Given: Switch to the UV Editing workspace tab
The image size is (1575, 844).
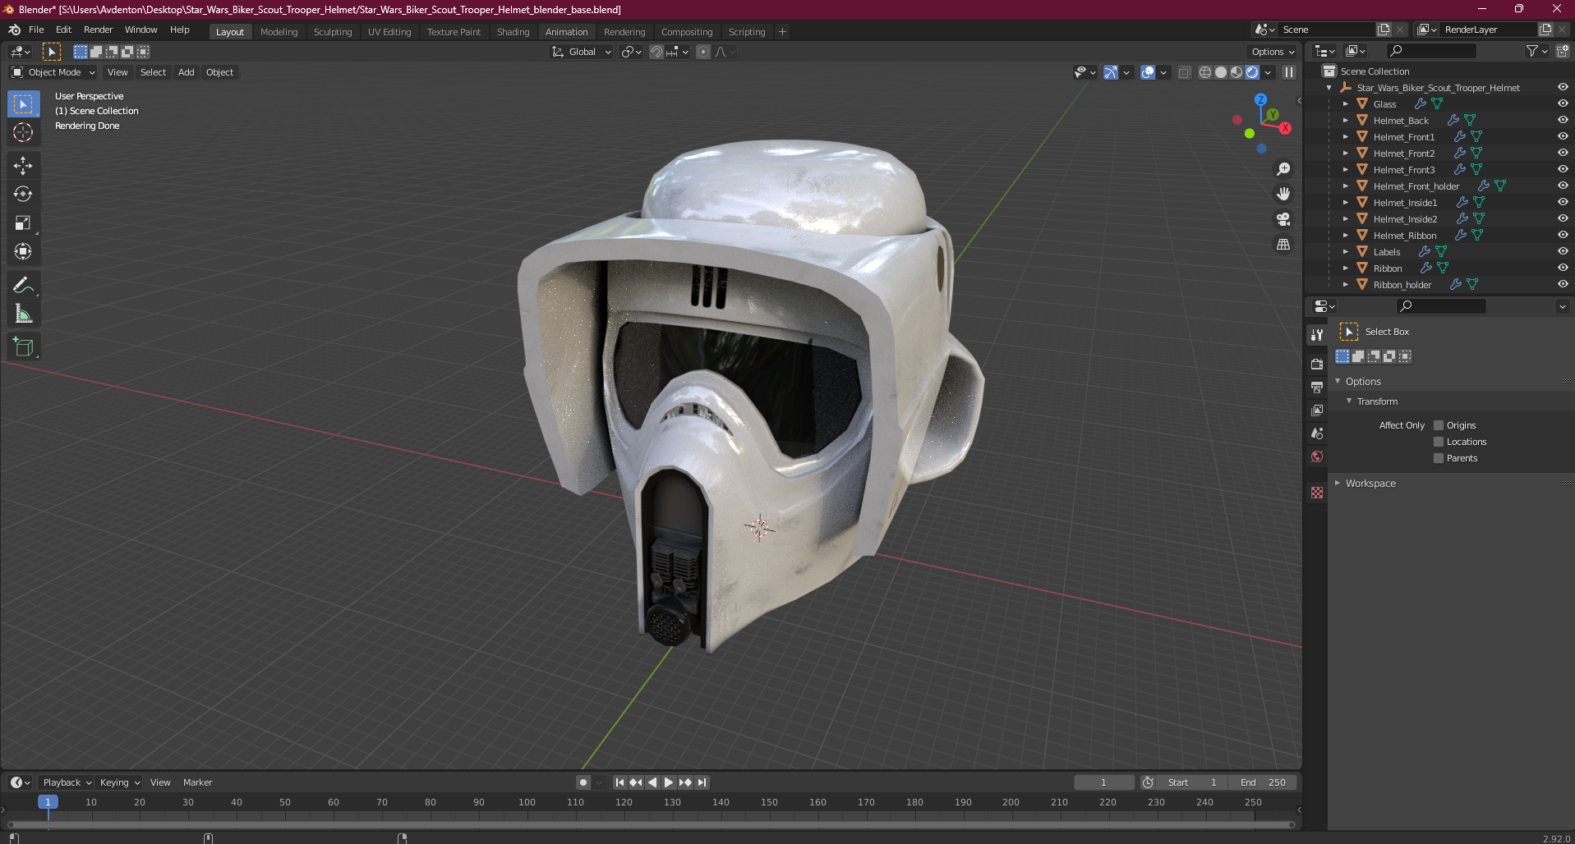Looking at the screenshot, I should coord(389,32).
